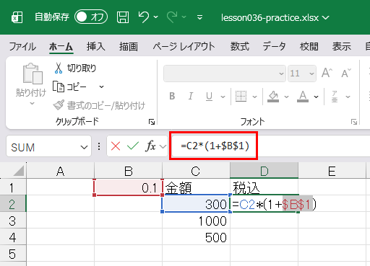
Task: Toggle Italic formatting
Action: coord(191,97)
